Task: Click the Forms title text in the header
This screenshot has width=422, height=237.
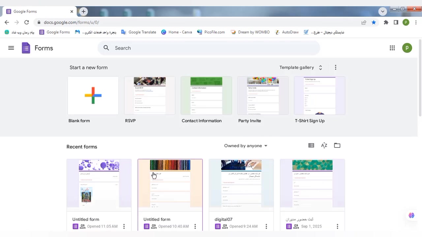Action: pyautogui.click(x=44, y=48)
